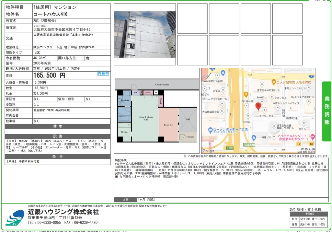Click the AD label at special notes bottom
This screenshot has height=232, width=332.
(x=125, y=200)
